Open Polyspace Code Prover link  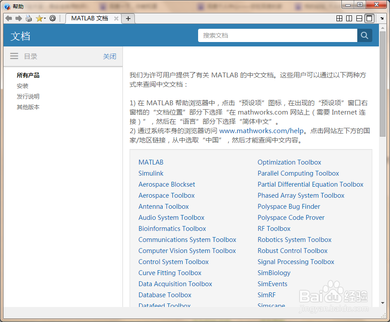point(291,218)
